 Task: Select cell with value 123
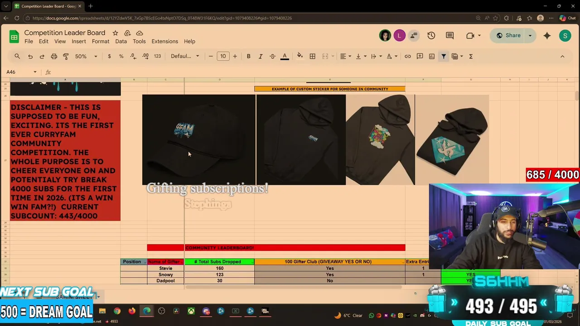pyautogui.click(x=219, y=274)
